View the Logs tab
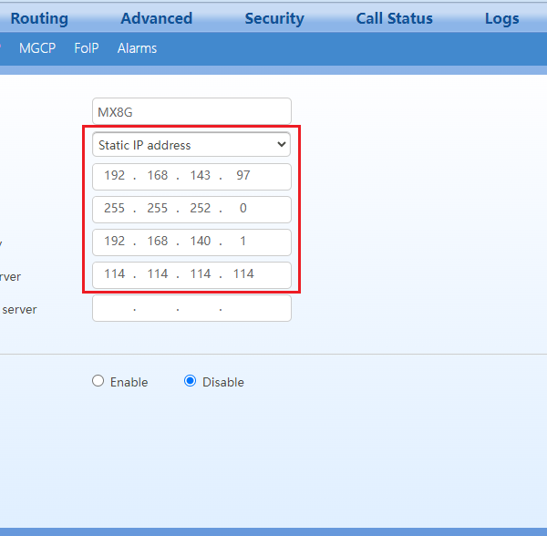The height and width of the screenshot is (536, 547). click(x=501, y=18)
